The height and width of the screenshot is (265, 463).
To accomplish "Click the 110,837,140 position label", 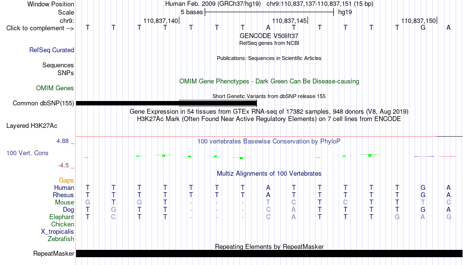I will tap(161, 21).
